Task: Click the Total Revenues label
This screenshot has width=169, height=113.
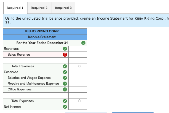Action: tap(23, 66)
